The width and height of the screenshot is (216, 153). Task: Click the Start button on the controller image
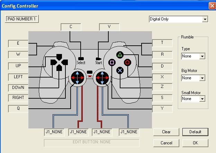click(x=99, y=59)
